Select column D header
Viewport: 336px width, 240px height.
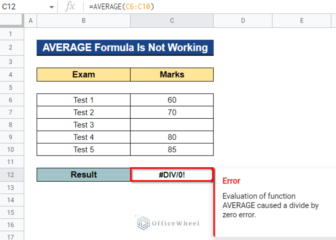pyautogui.click(x=243, y=21)
